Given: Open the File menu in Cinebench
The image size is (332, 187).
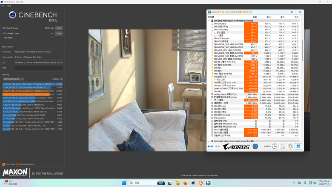Looking at the screenshot, I should click(3, 6).
